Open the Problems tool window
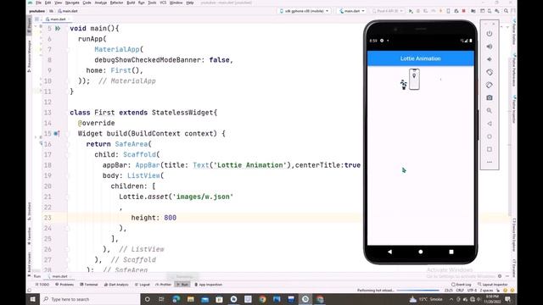The height and width of the screenshot is (305, 543). [x=64, y=285]
